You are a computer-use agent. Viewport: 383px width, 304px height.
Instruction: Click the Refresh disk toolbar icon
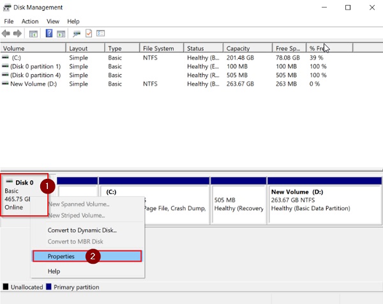77,33
